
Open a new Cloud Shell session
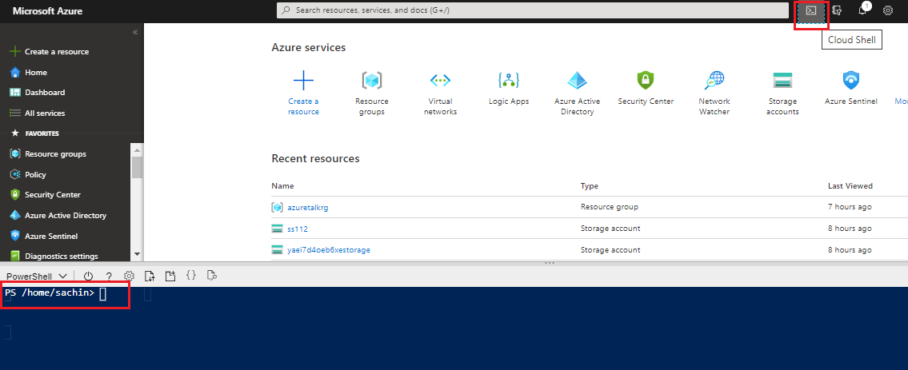point(170,277)
